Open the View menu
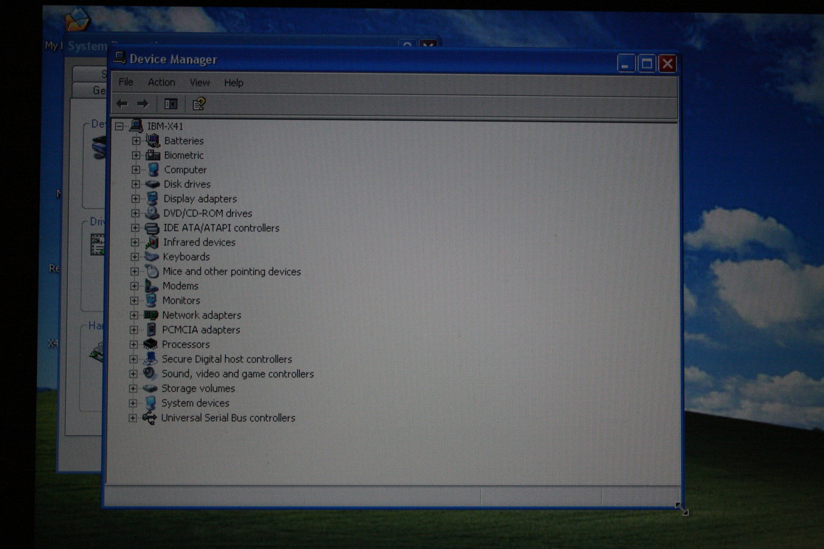The width and height of the screenshot is (824, 549). click(x=200, y=82)
